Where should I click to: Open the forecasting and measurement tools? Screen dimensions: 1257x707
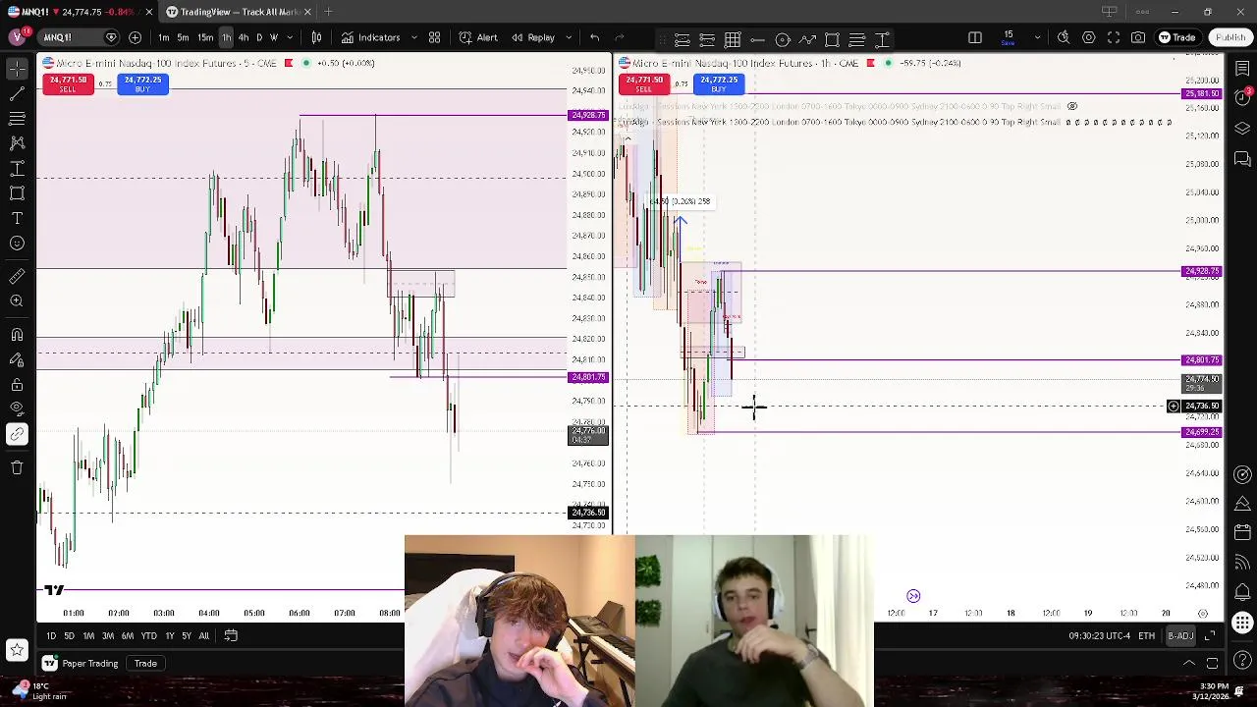click(x=17, y=169)
